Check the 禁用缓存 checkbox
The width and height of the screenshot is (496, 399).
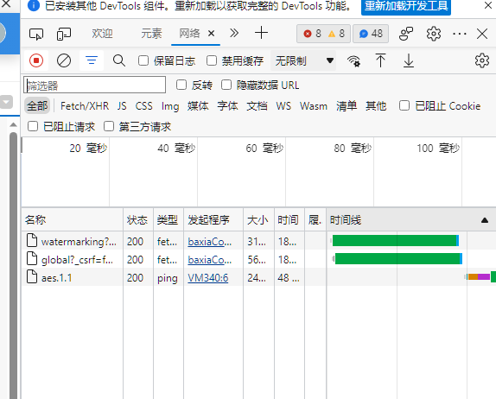coord(212,60)
